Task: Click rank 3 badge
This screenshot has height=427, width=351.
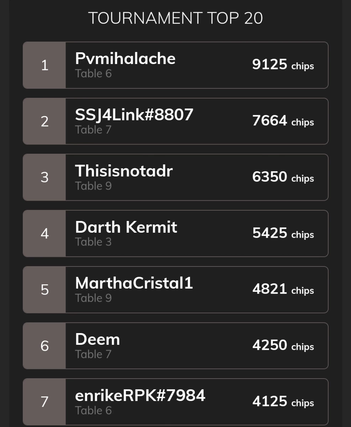Action: (44, 177)
